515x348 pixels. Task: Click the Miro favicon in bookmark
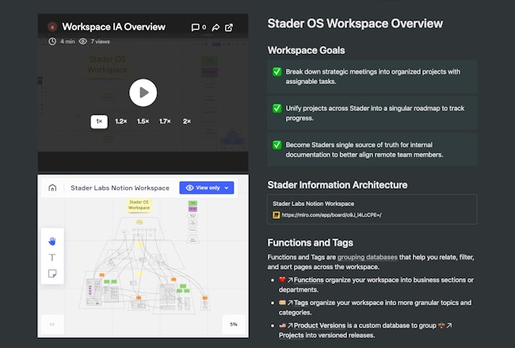(x=277, y=215)
